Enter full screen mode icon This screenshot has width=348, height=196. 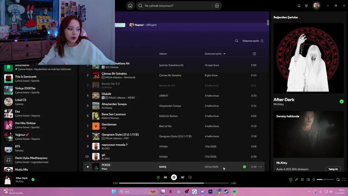pos(344,180)
